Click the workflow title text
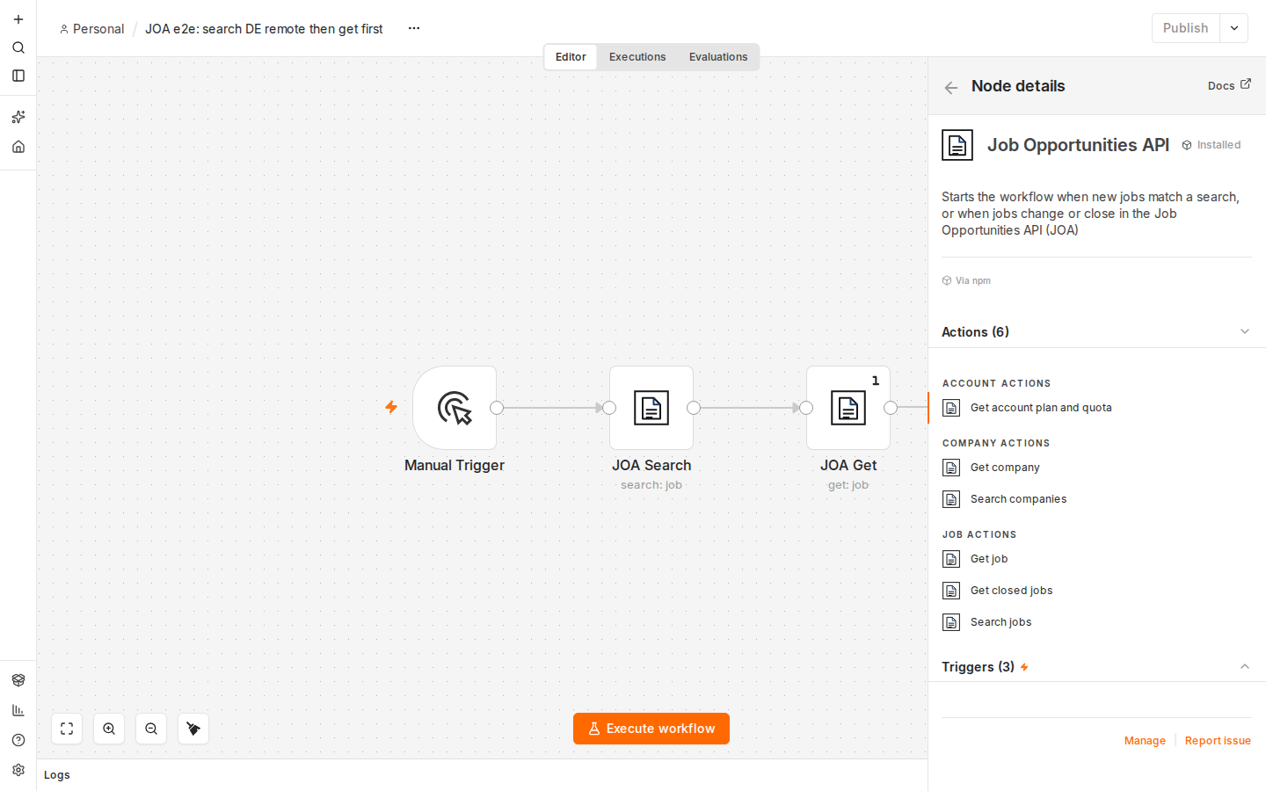The height and width of the screenshot is (791, 1266). pyautogui.click(x=264, y=29)
